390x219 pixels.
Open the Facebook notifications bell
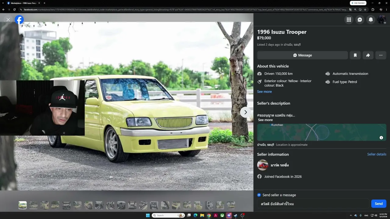371,20
